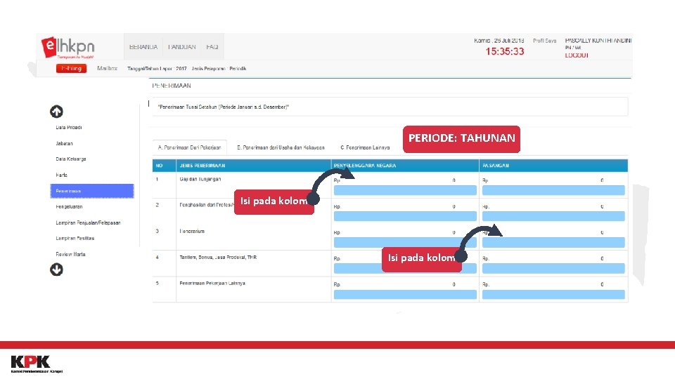Click the 'Gaji dan Tunjangan' row label

200,179
